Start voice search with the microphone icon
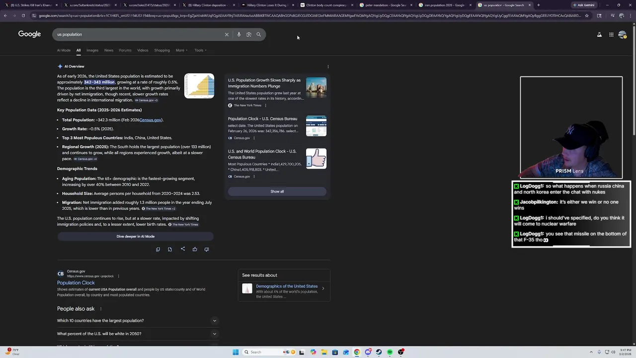The image size is (636, 358). pos(238,34)
